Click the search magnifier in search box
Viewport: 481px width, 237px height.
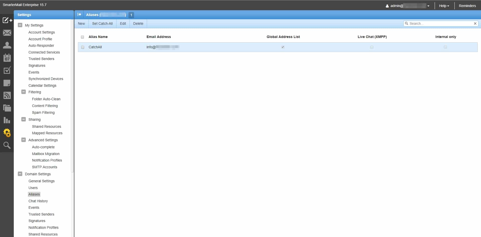point(407,23)
